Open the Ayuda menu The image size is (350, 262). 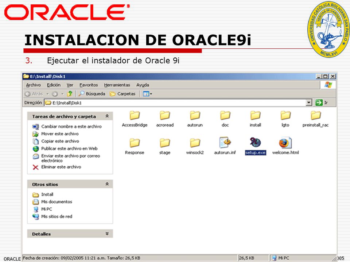(143, 85)
